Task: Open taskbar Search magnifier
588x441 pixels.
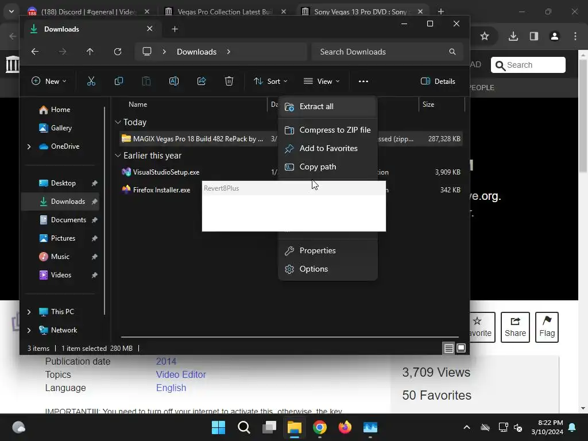Action: [243, 427]
